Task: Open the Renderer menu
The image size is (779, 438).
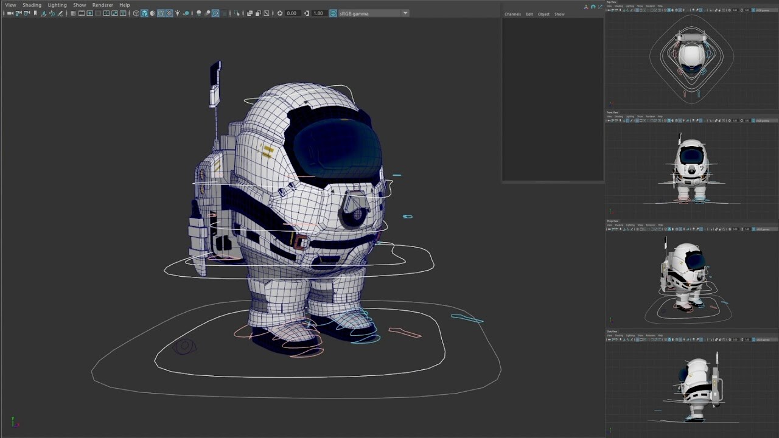Action: tap(102, 5)
